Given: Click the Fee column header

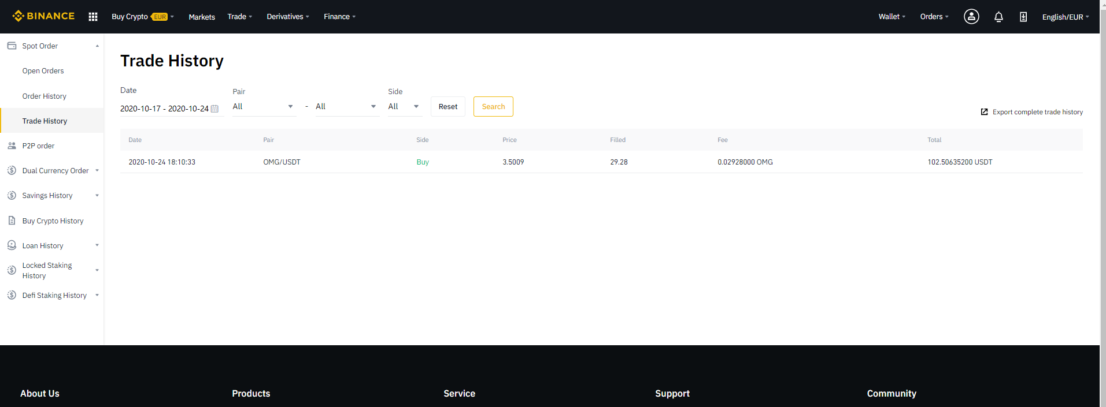Looking at the screenshot, I should (723, 140).
